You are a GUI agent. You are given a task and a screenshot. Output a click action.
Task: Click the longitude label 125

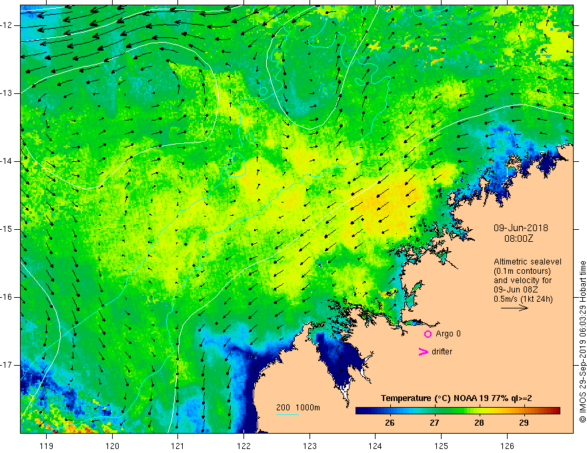[442, 446]
